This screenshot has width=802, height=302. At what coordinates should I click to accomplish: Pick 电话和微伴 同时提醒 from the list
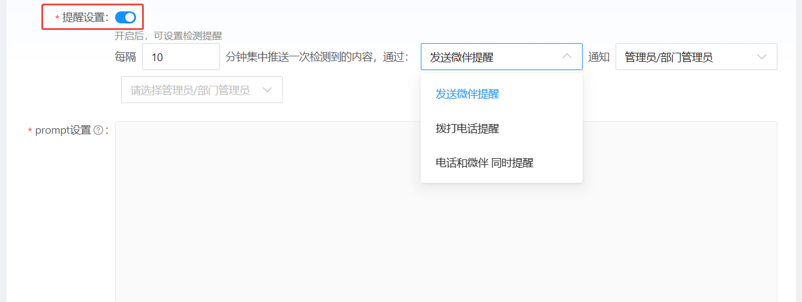pos(484,162)
